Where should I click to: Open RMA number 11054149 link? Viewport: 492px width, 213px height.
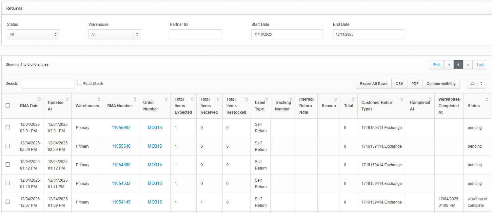pos(121,202)
